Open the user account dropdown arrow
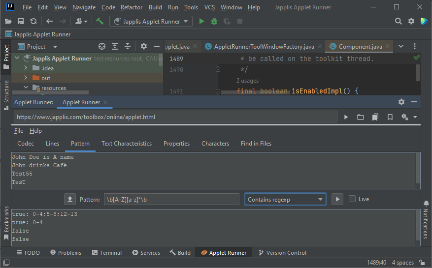Screen dimensions: 432x268 [x=86, y=22]
